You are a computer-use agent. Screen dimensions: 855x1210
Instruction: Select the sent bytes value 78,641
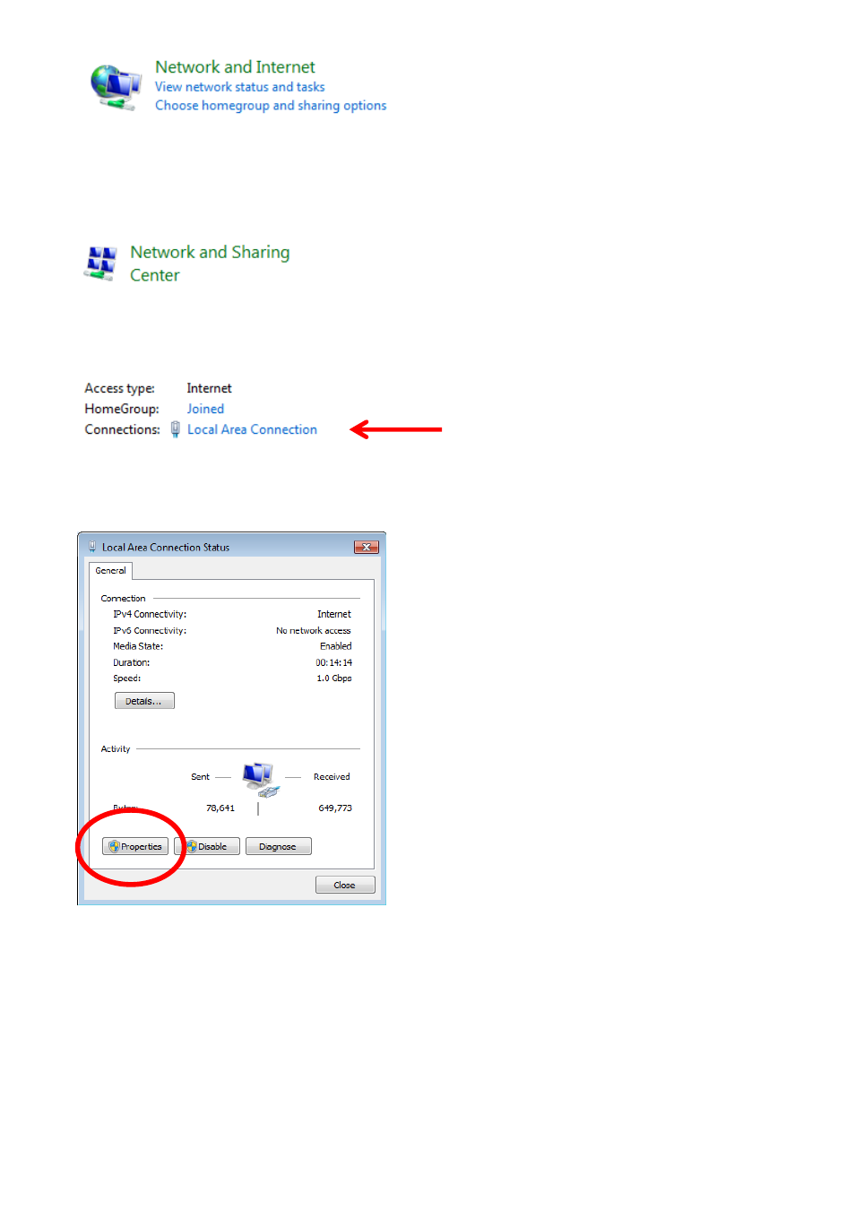(x=220, y=808)
